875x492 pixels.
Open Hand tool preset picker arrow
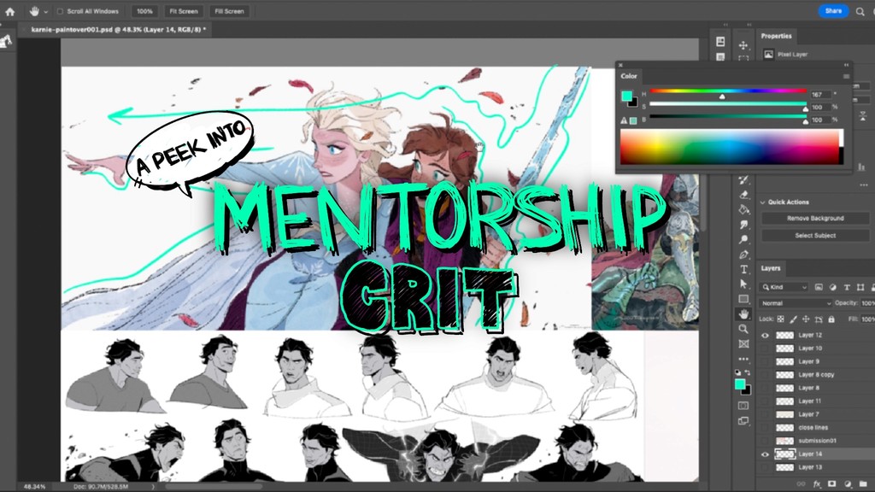point(46,11)
